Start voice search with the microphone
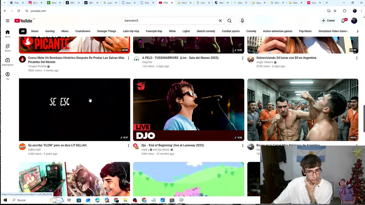Viewport: 365px width, 205px height. pos(242,20)
